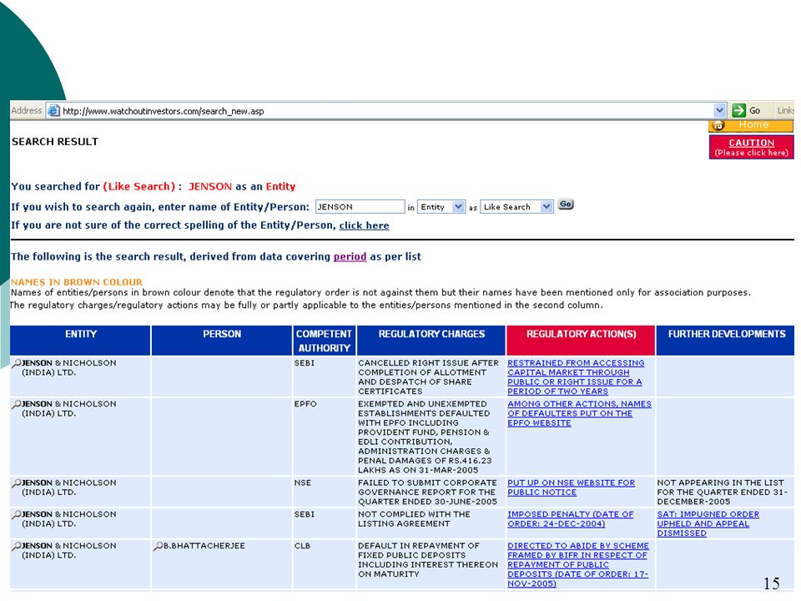The image size is (801, 601).
Task: Click magnifier icon beside JENSON in SEBI cancelled right issue row
Action: [17, 363]
